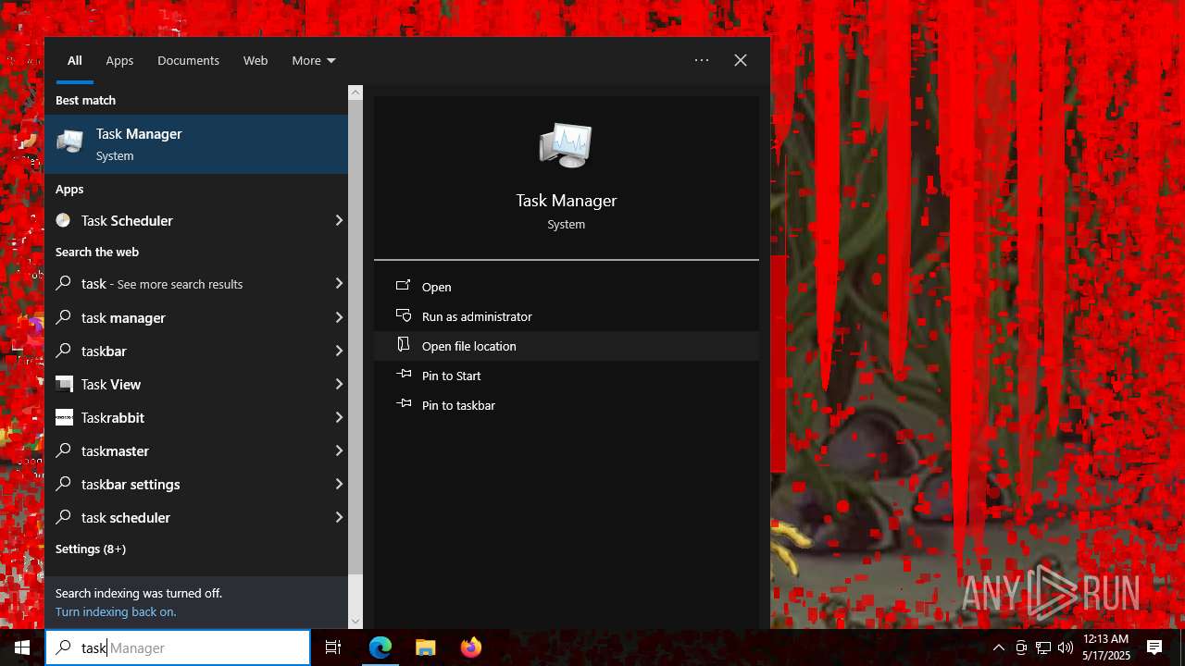
Task: Expand the 'taskmaster' suggestion arrow
Action: tap(339, 450)
